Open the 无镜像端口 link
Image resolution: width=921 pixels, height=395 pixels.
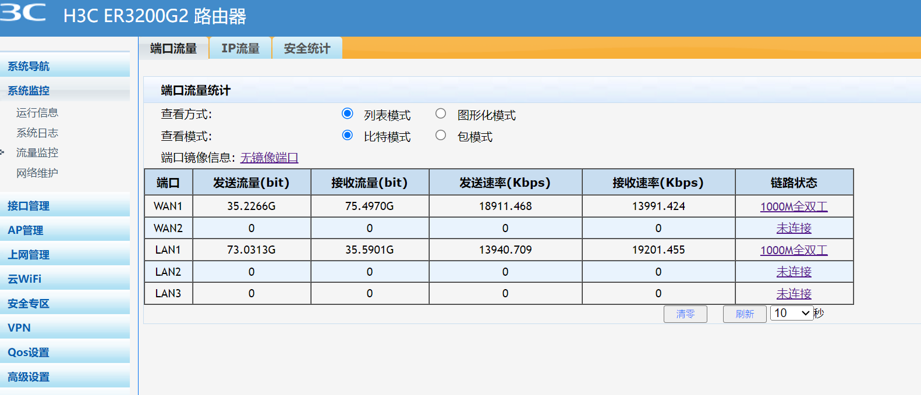[x=270, y=158]
